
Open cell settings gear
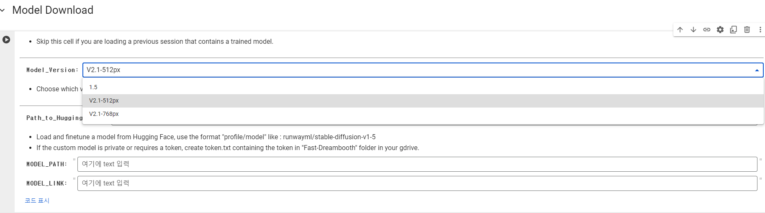tap(720, 30)
